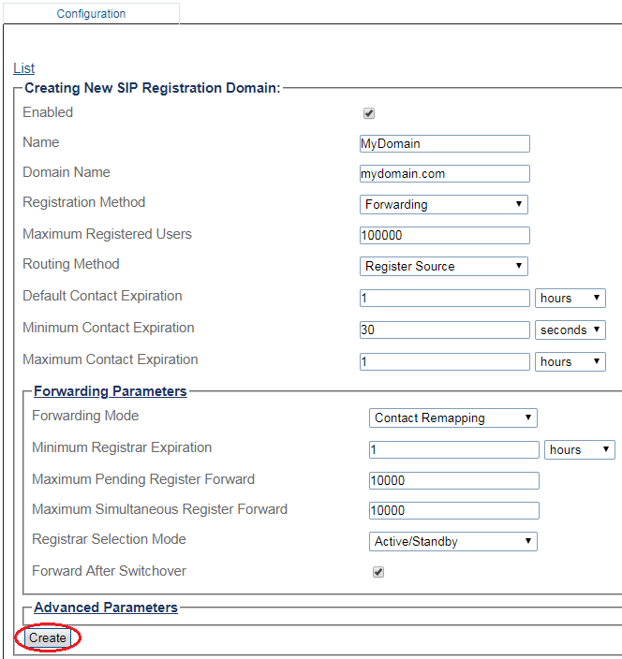Click the Maximum Pending Register Forward field

[454, 481]
